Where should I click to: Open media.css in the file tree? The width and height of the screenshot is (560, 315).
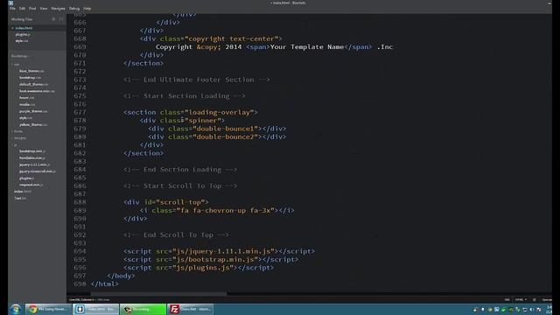tap(27, 104)
